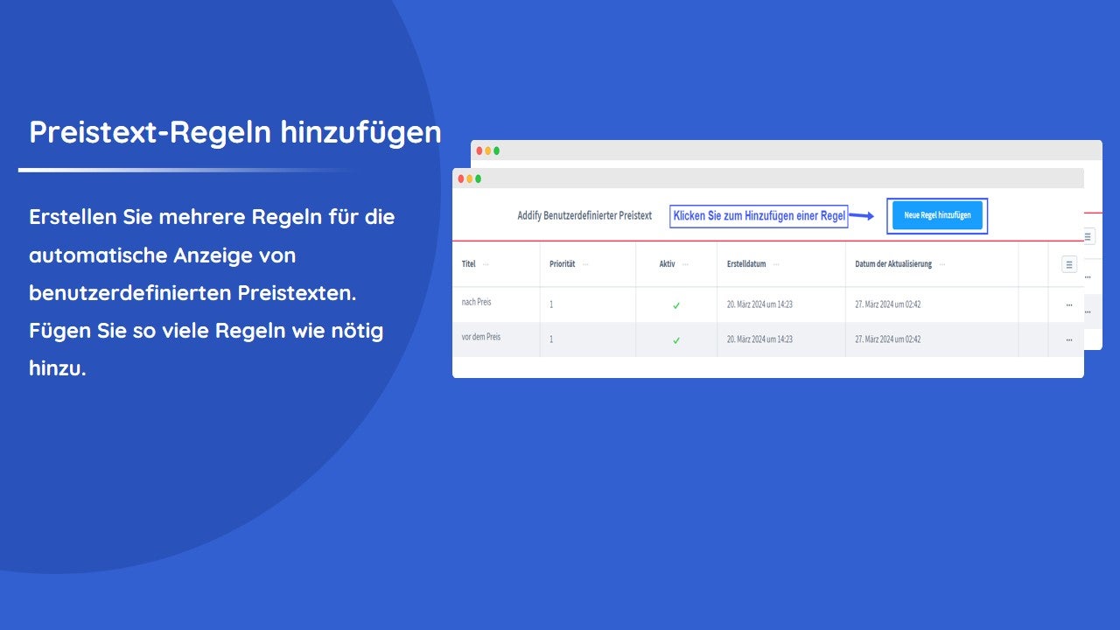Click the 20. März 2024 date in nach Preis row

click(x=759, y=304)
